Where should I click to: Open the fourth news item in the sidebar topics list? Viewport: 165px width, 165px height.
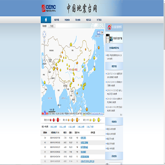click(114, 100)
